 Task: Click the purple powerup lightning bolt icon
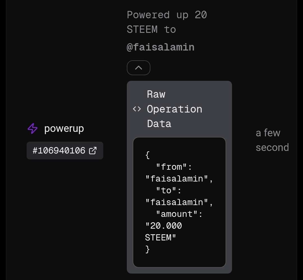(x=33, y=128)
